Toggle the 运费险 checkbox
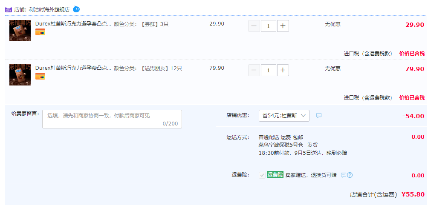The width and height of the screenshot is (428, 205). (x=262, y=175)
